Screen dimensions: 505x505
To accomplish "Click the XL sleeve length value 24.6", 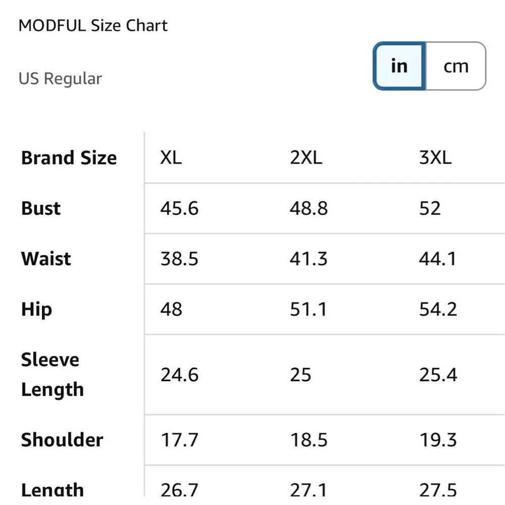I will [x=179, y=375].
